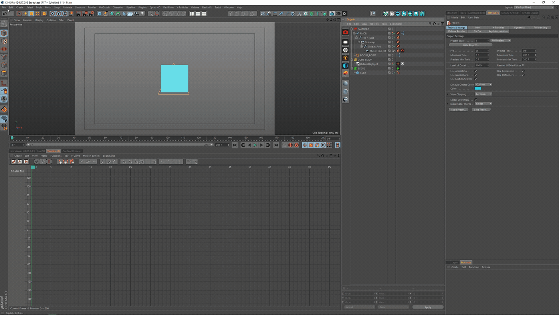Click the cyan default Color swatch
The image size is (559, 315).
[x=478, y=89]
